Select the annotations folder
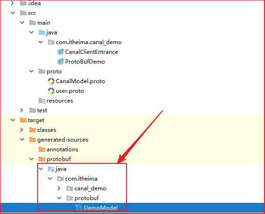This screenshot has width=265, height=214. pos(62,149)
